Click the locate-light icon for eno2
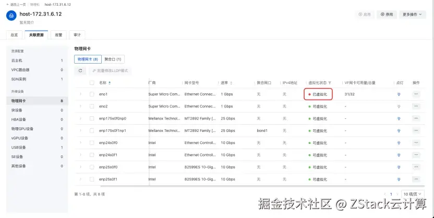 (399, 106)
